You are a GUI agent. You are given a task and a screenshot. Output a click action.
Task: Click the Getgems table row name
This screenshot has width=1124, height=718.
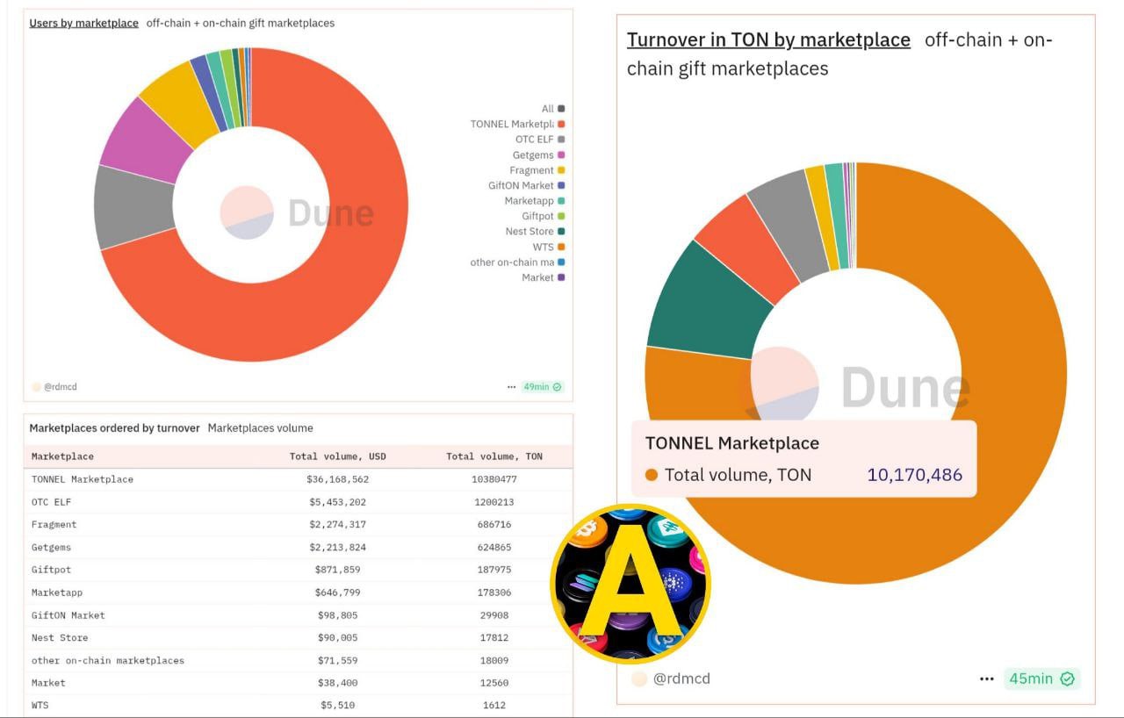click(51, 547)
